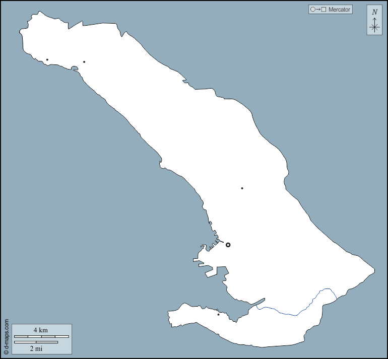Click the second northwest city dot, further east
This screenshot has width=388, height=359.
[84, 62]
